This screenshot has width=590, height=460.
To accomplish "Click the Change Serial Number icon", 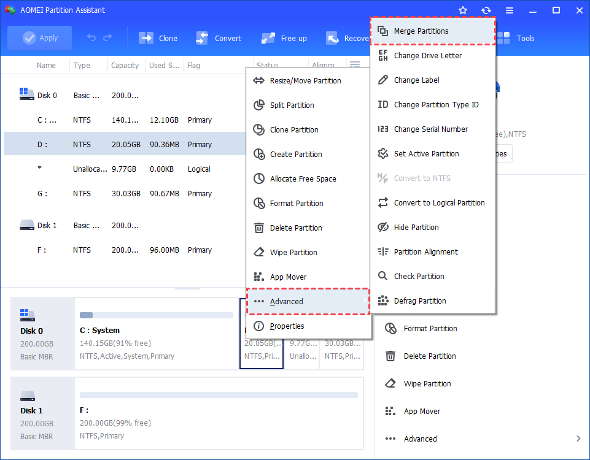I will tap(382, 129).
